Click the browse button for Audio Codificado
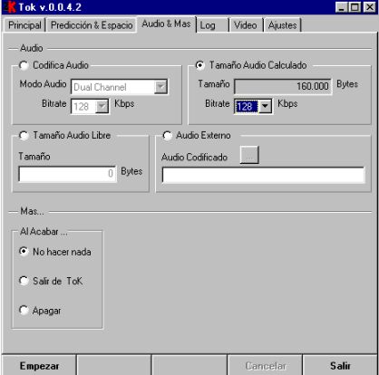The width and height of the screenshot is (379, 375). tap(249, 155)
